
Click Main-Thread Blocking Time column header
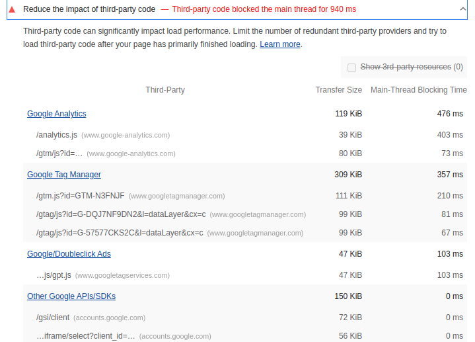pos(418,90)
